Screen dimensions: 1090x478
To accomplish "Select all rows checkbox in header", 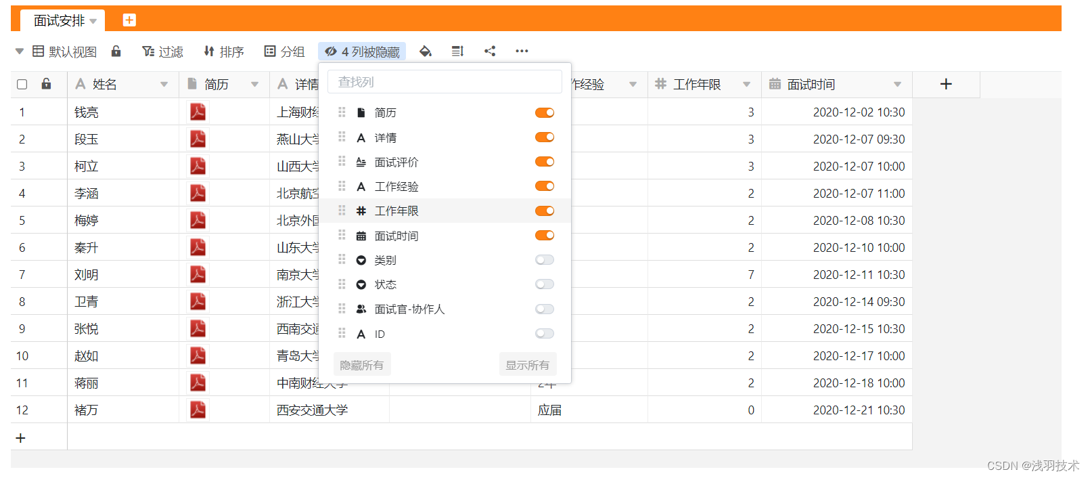I will (22, 84).
